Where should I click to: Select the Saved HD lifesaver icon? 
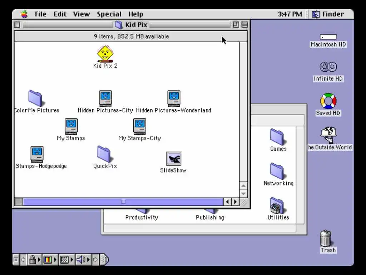click(x=328, y=101)
